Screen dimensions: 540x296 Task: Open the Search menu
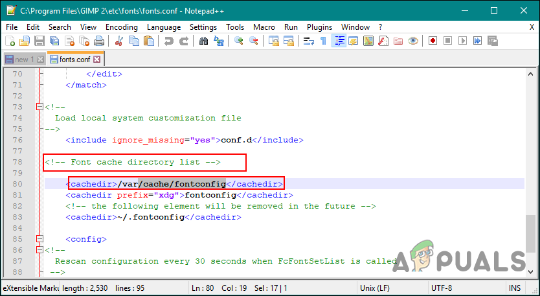60,27
